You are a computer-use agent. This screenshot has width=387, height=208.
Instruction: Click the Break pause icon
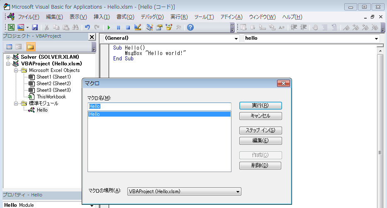[x=119, y=28]
